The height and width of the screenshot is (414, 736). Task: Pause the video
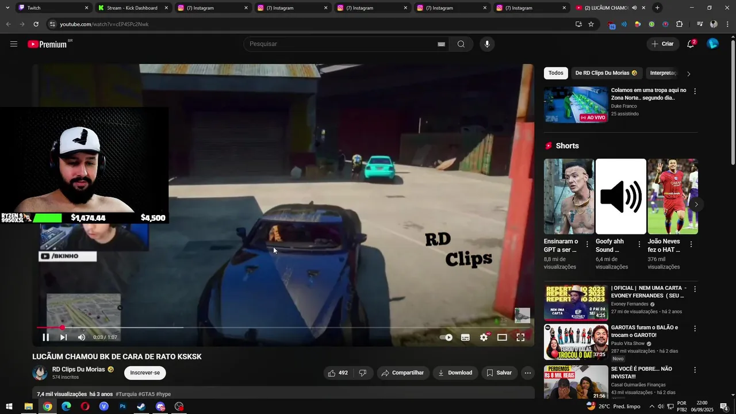[45, 338]
